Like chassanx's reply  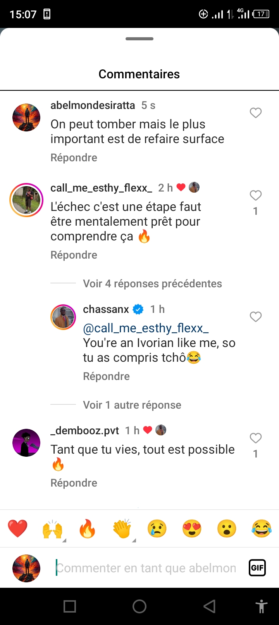click(x=255, y=317)
